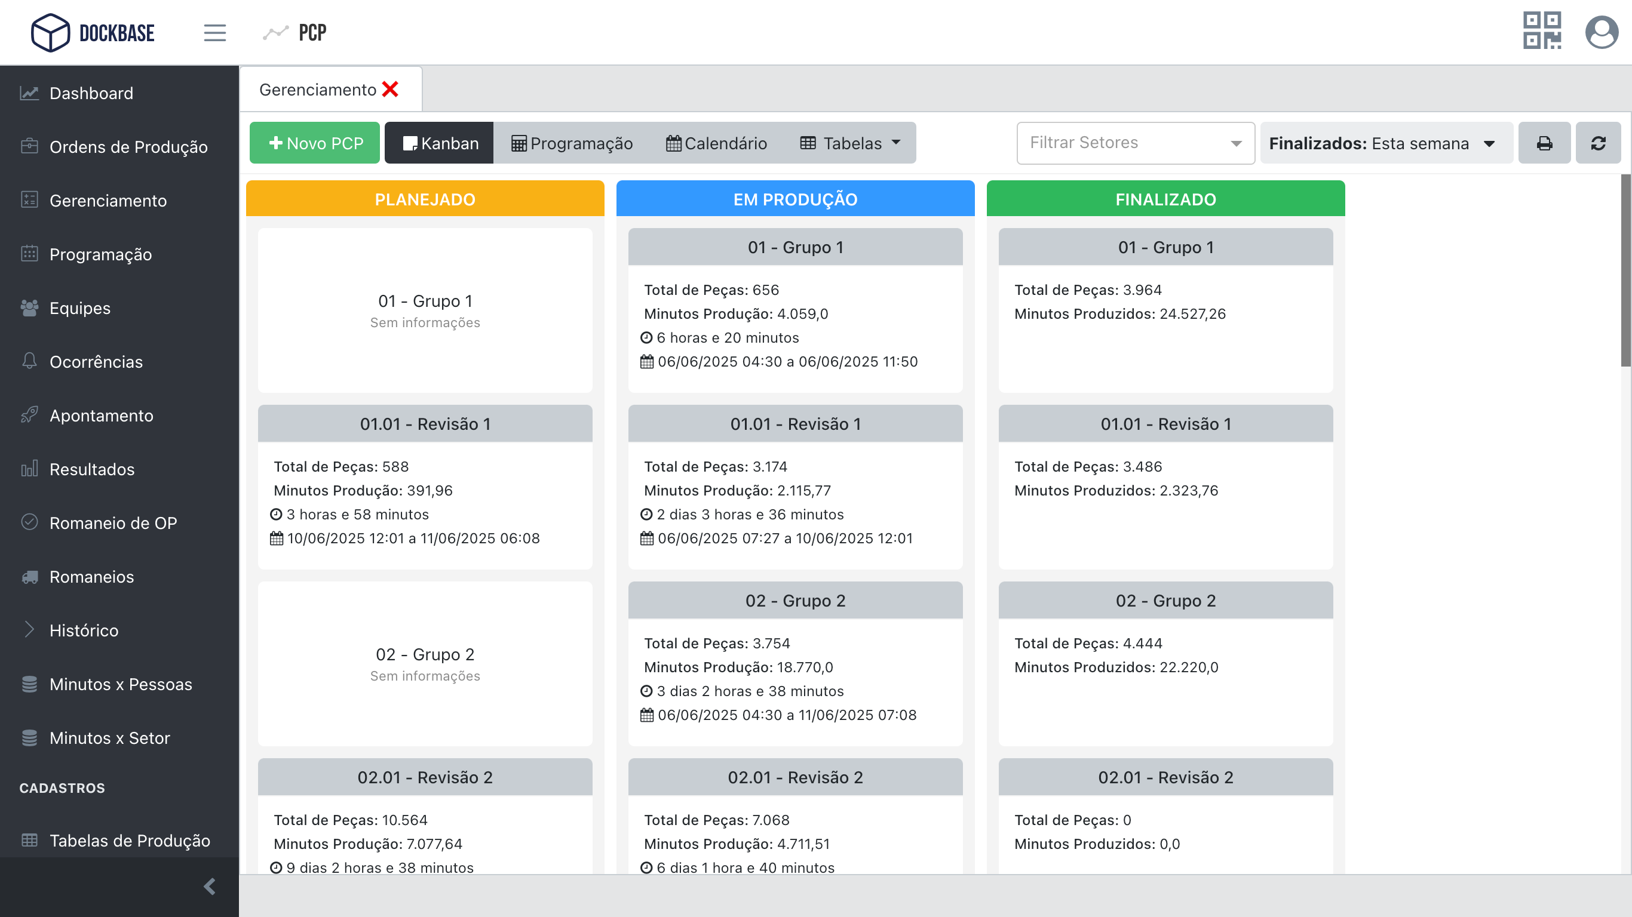Click the green Novo PCP button
The width and height of the screenshot is (1632, 917).
click(x=315, y=143)
